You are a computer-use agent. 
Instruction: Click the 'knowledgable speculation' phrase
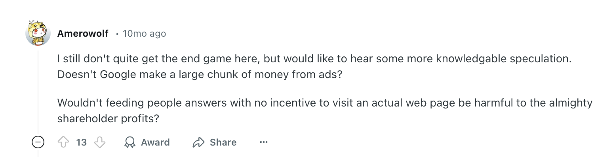(x=504, y=59)
